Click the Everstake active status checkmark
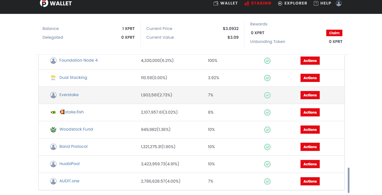The width and height of the screenshot is (382, 195). pyautogui.click(x=267, y=95)
